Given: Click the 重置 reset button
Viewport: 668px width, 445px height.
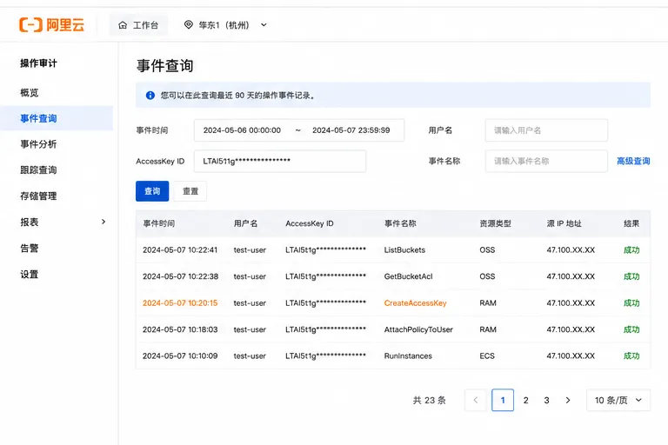Looking at the screenshot, I should point(190,191).
